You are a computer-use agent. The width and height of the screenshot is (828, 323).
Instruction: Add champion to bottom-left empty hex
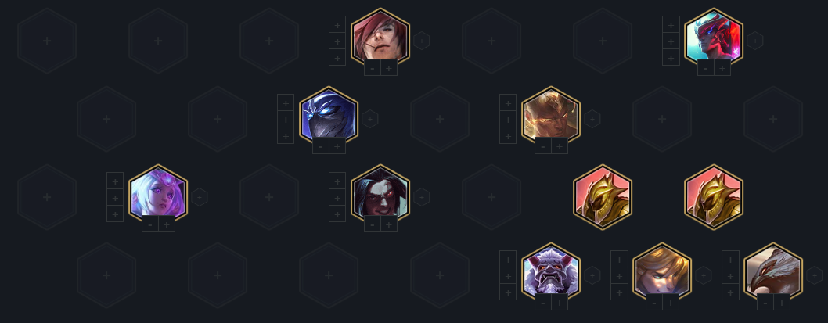106,275
